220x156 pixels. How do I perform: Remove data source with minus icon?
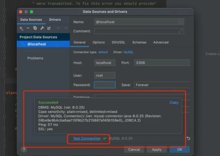coord(28,28)
